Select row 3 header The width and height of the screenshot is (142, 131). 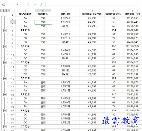click(x=13, y=23)
